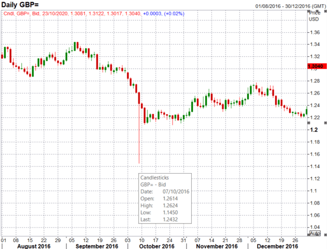The width and height of the screenshot is (327, 249).
Task: Click the axis selection handle above the 1.2 label
Action: [309, 123]
